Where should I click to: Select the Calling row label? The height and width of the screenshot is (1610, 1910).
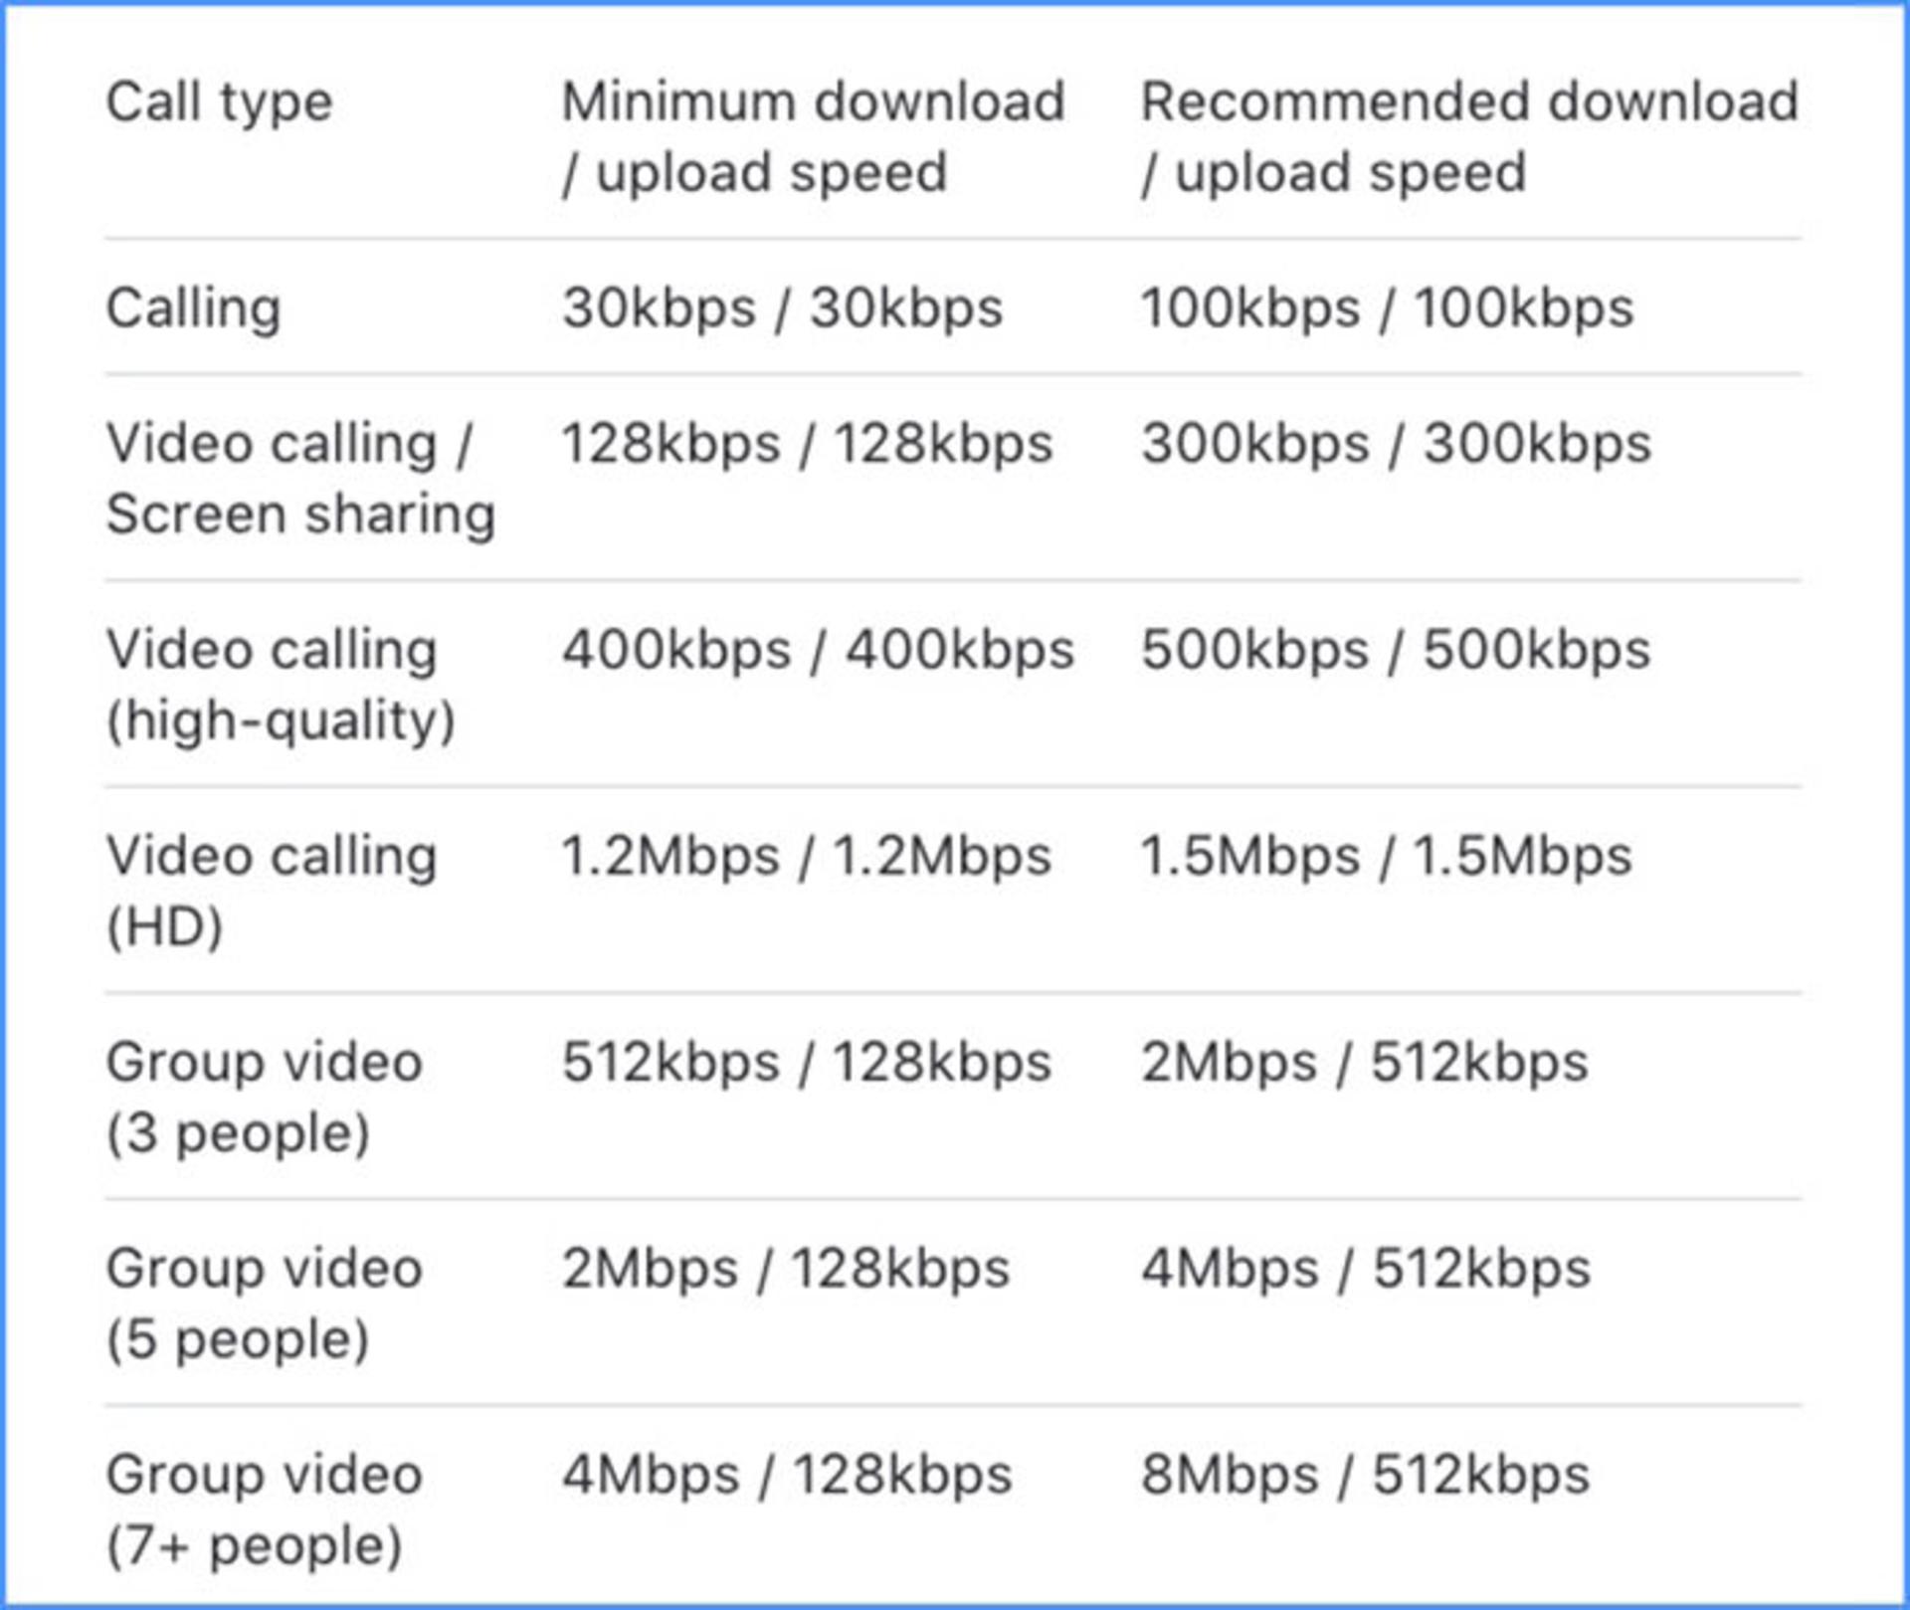pyautogui.click(x=194, y=308)
